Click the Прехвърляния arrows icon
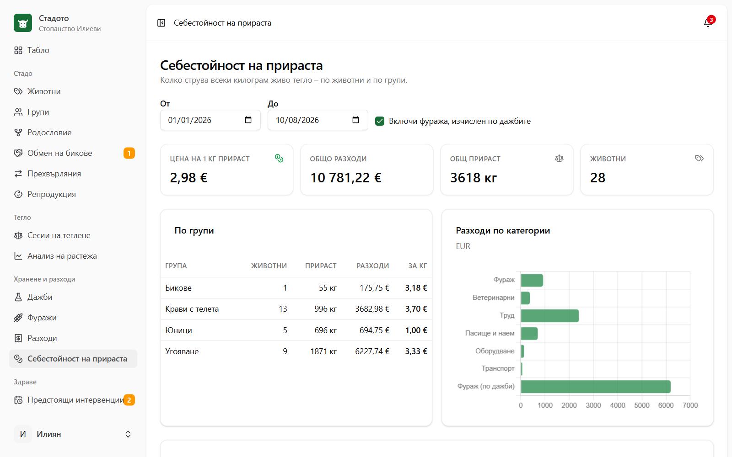This screenshot has height=457, width=732. pos(18,174)
